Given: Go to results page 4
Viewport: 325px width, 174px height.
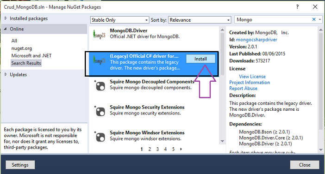Looking at the screenshot, I should click(x=165, y=149).
